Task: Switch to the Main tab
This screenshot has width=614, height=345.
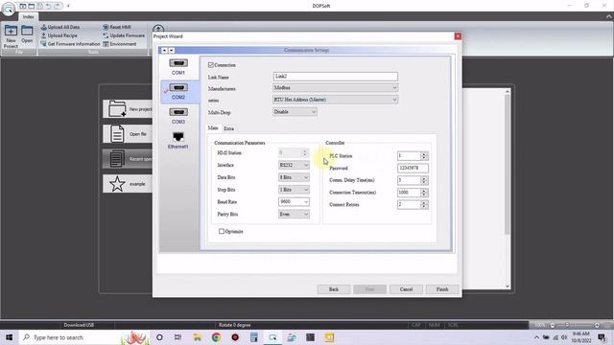Action: [x=213, y=127]
